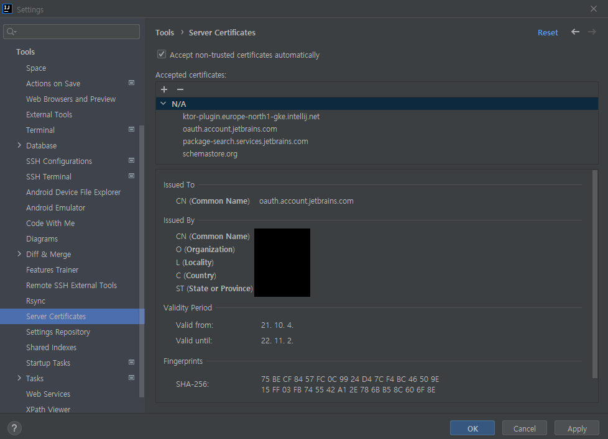
Task: Select XPath Viewer in sidebar
Action: [48, 409]
